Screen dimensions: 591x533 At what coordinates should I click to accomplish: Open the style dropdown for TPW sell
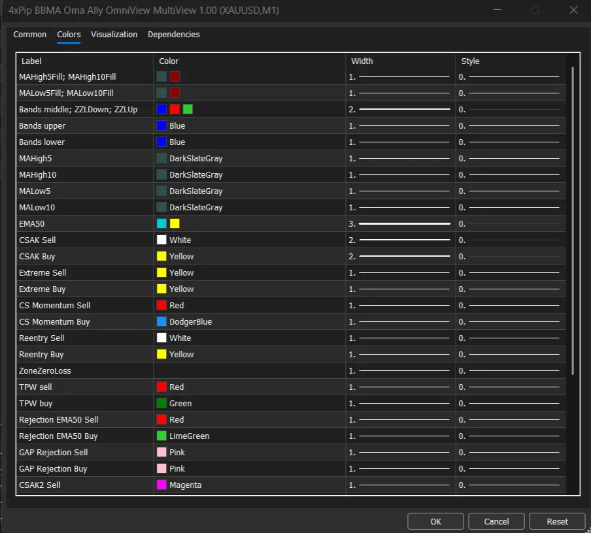[x=510, y=387]
